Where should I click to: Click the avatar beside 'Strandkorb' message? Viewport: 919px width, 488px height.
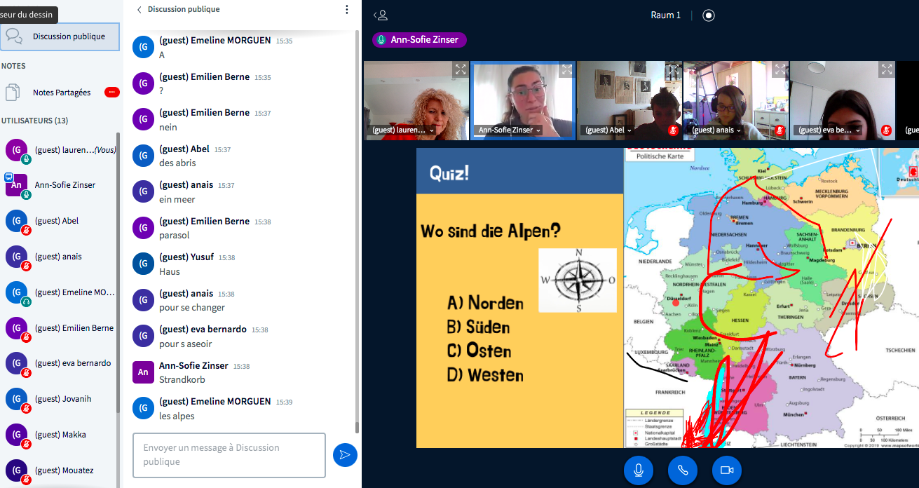tap(143, 372)
